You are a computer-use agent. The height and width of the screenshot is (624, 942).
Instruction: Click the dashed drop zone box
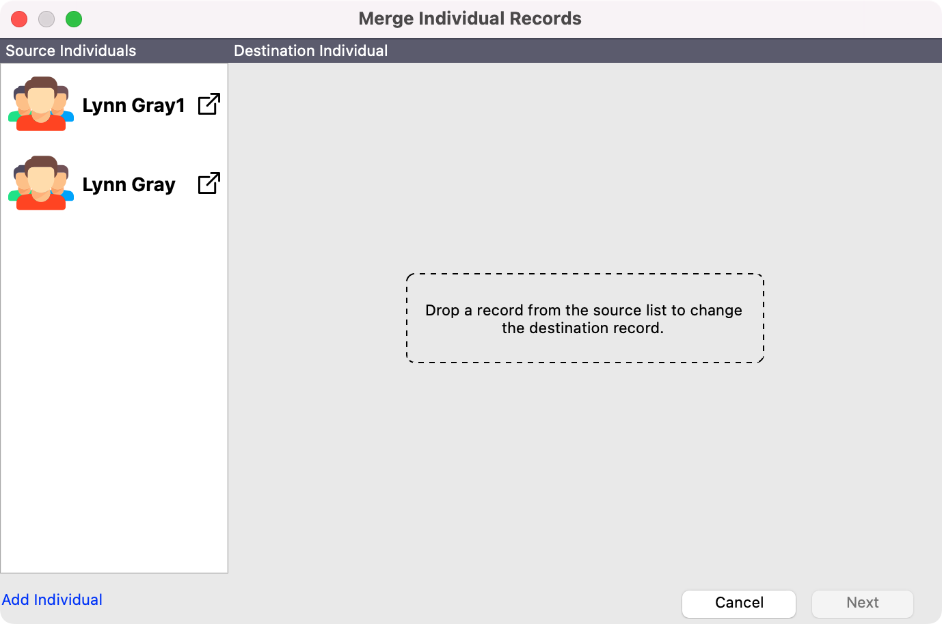(584, 318)
